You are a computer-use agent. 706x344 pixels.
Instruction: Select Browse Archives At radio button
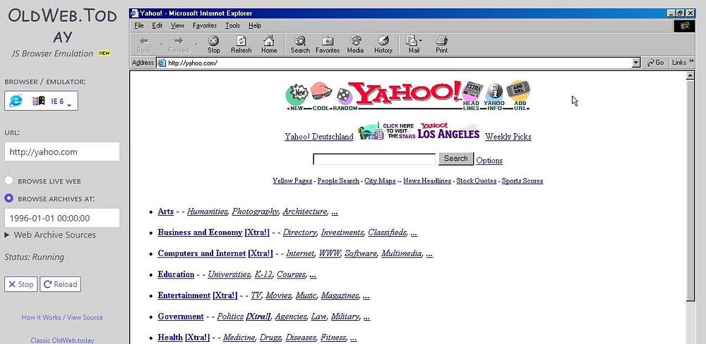8,198
